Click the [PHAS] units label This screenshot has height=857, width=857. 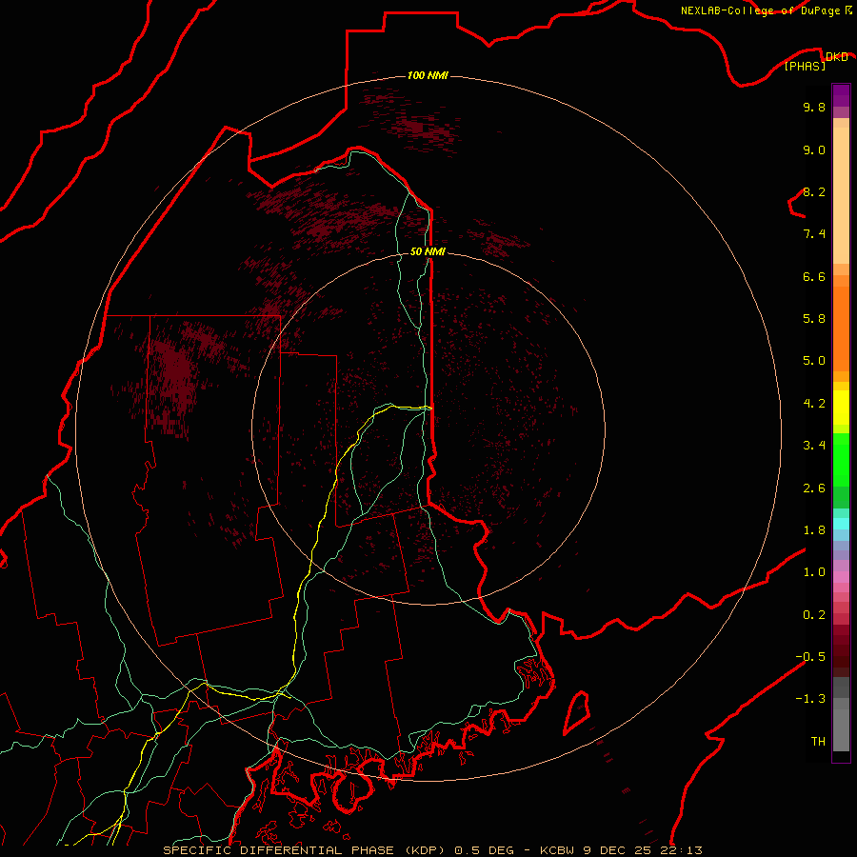pyautogui.click(x=805, y=66)
